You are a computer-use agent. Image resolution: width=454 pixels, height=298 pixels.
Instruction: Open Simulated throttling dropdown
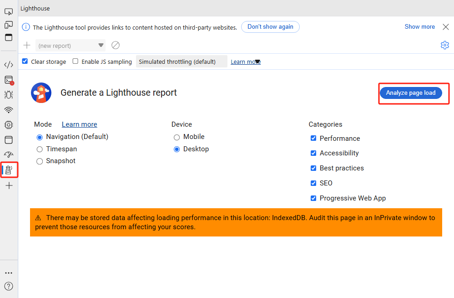coord(182,62)
